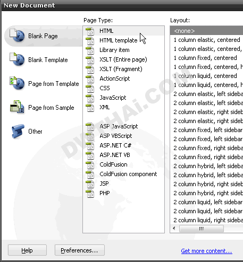This screenshot has width=243, height=262.
Task: Open the Page from Template icon
Action: tap(17, 83)
